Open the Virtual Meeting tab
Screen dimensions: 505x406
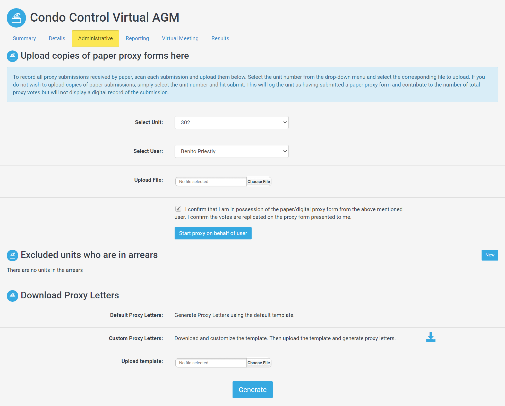click(x=180, y=38)
